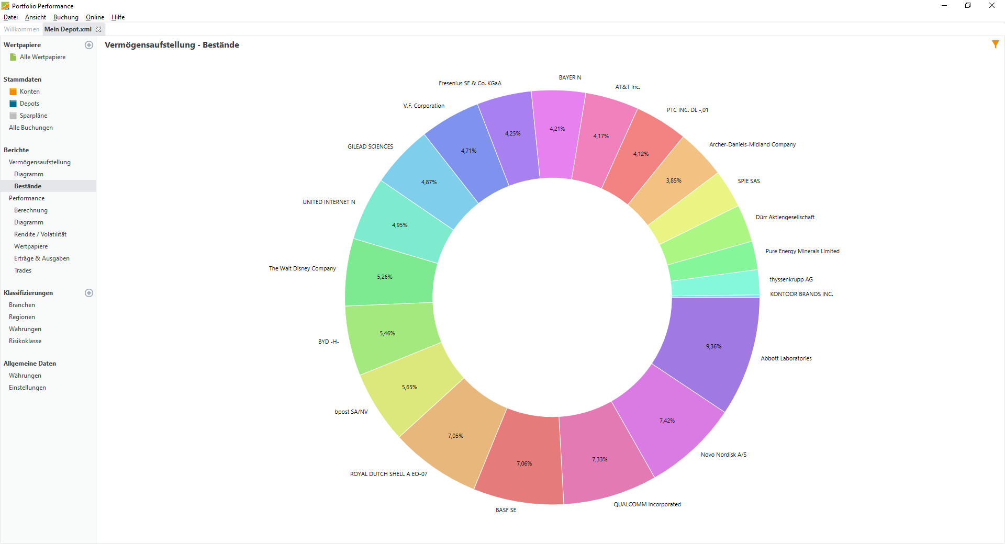Open the Performance section

point(27,198)
